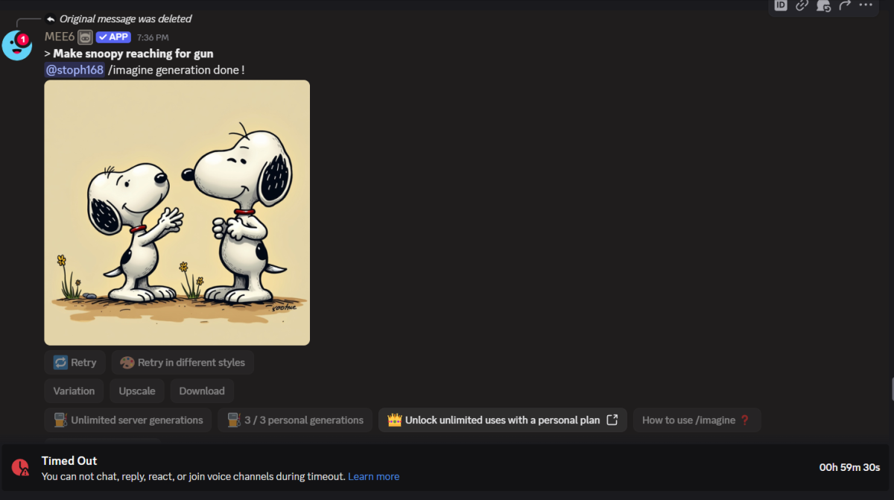This screenshot has width=894, height=500.
Task: Open How to use /imagine help
Action: pos(697,420)
